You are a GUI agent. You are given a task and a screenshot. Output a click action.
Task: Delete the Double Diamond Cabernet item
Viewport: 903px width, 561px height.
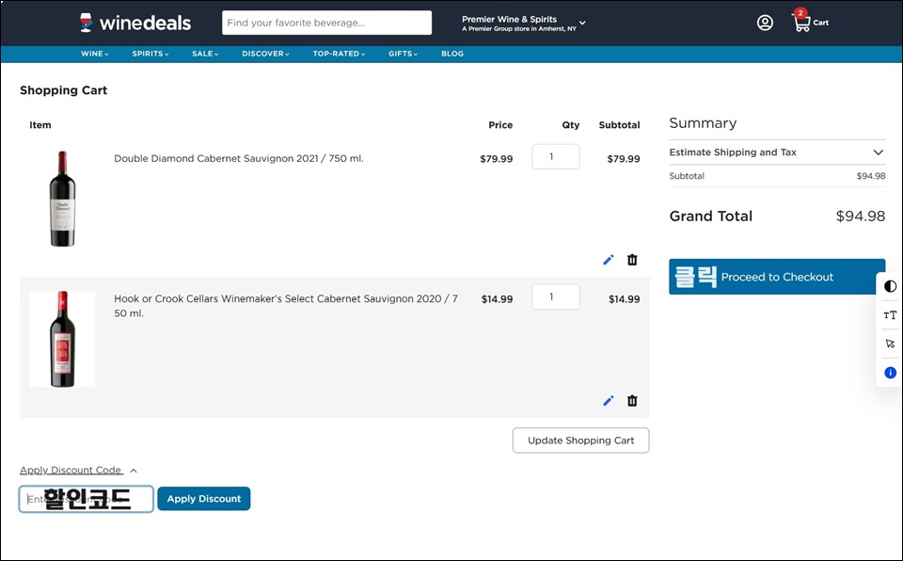click(632, 260)
